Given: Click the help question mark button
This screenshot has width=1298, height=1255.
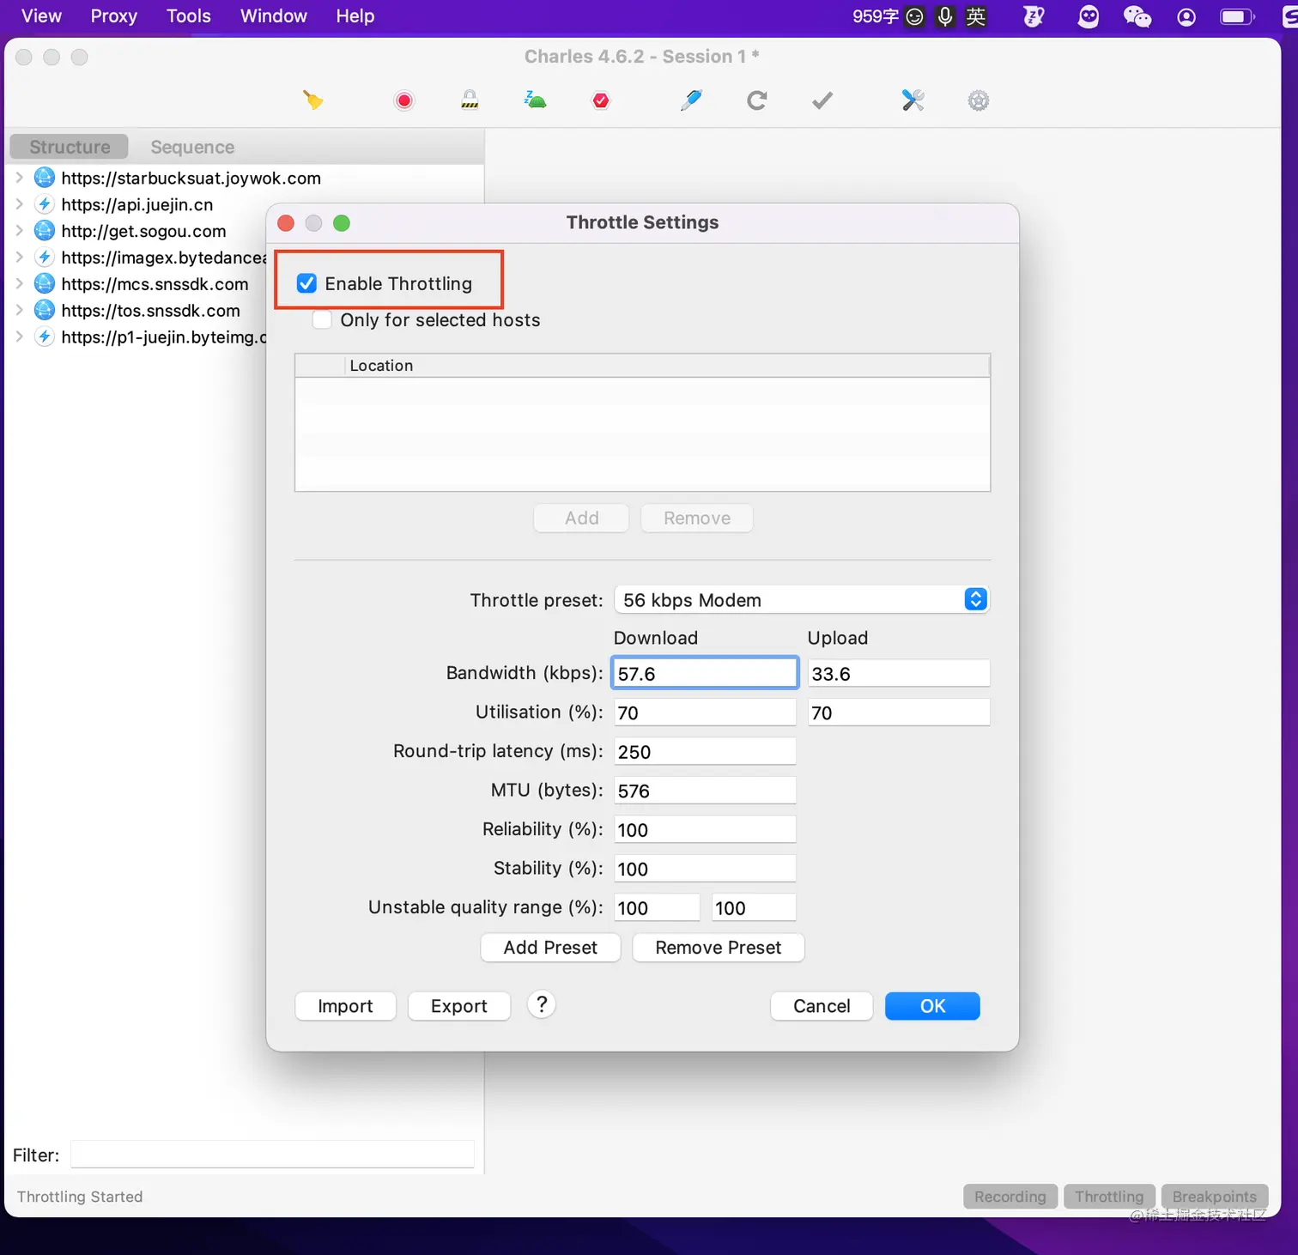Looking at the screenshot, I should [x=542, y=1004].
